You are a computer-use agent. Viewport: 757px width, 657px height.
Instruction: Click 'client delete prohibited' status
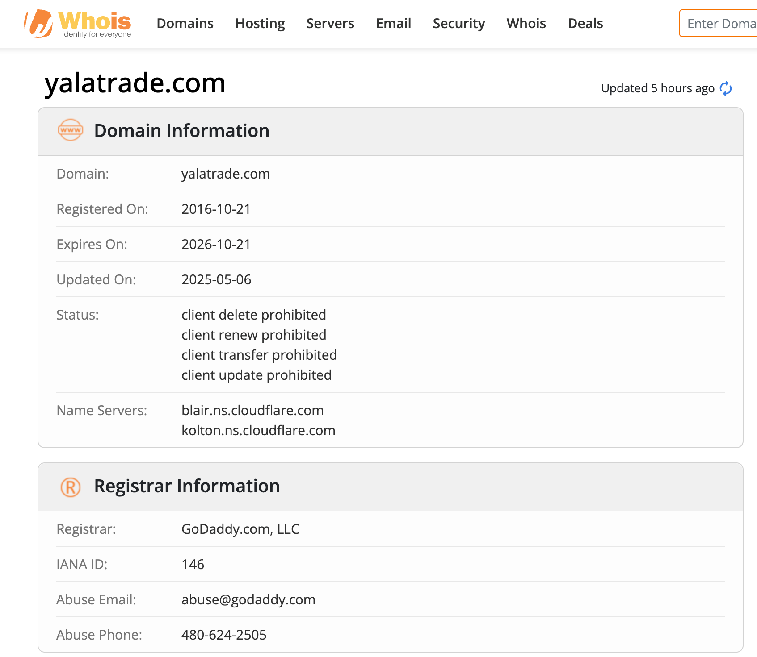coord(254,315)
